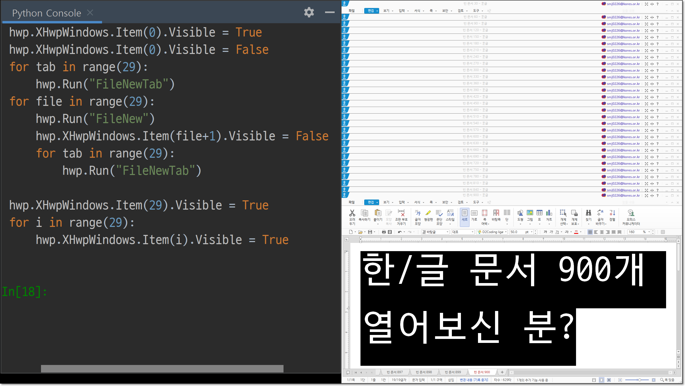
Task: Open Python Console settings gear
Action: (x=309, y=12)
